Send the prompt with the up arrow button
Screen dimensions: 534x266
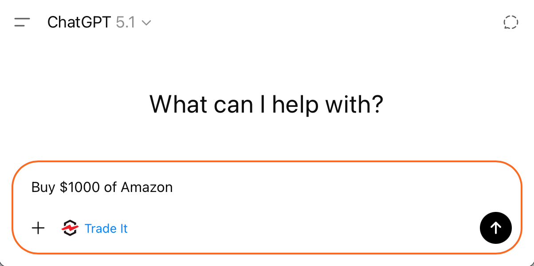coord(495,228)
